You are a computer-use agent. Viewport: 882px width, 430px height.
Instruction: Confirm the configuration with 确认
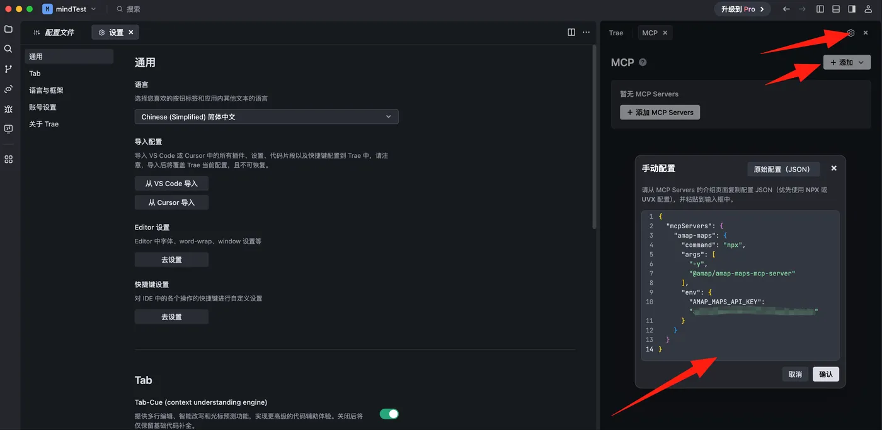pyautogui.click(x=826, y=374)
